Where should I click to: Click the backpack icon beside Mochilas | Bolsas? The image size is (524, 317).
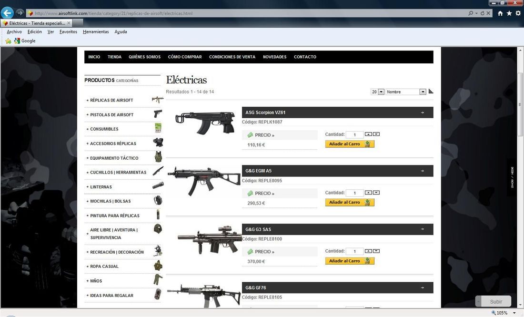pos(158,200)
